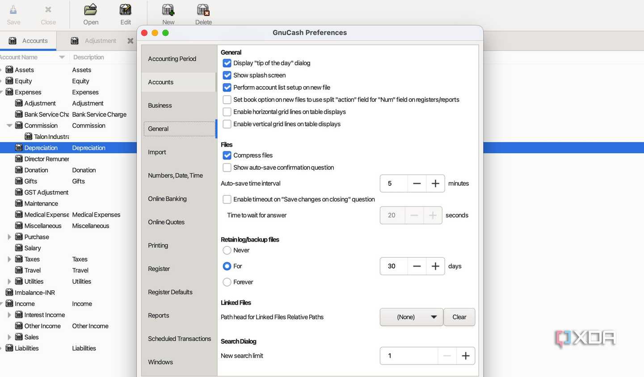Toggle Display tip of the day dialog checkbox
Image resolution: width=644 pixels, height=377 pixels.
click(227, 63)
